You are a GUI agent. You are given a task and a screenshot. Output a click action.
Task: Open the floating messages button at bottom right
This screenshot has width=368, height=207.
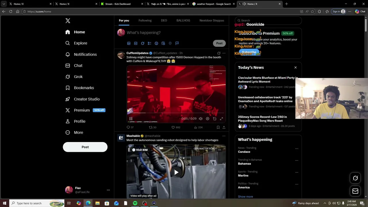355,191
